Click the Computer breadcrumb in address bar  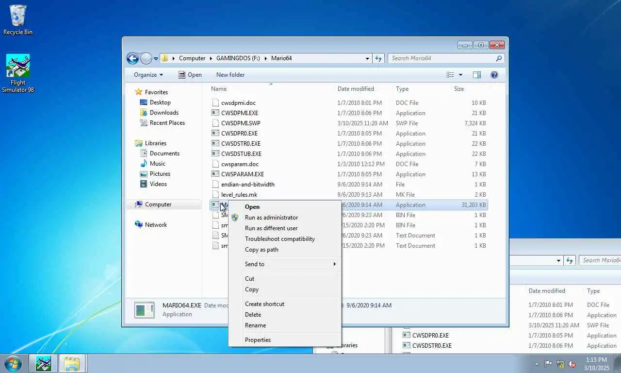[192, 58]
